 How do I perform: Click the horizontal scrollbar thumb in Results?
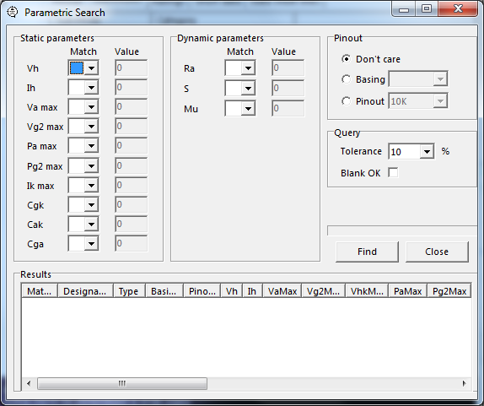[122, 383]
